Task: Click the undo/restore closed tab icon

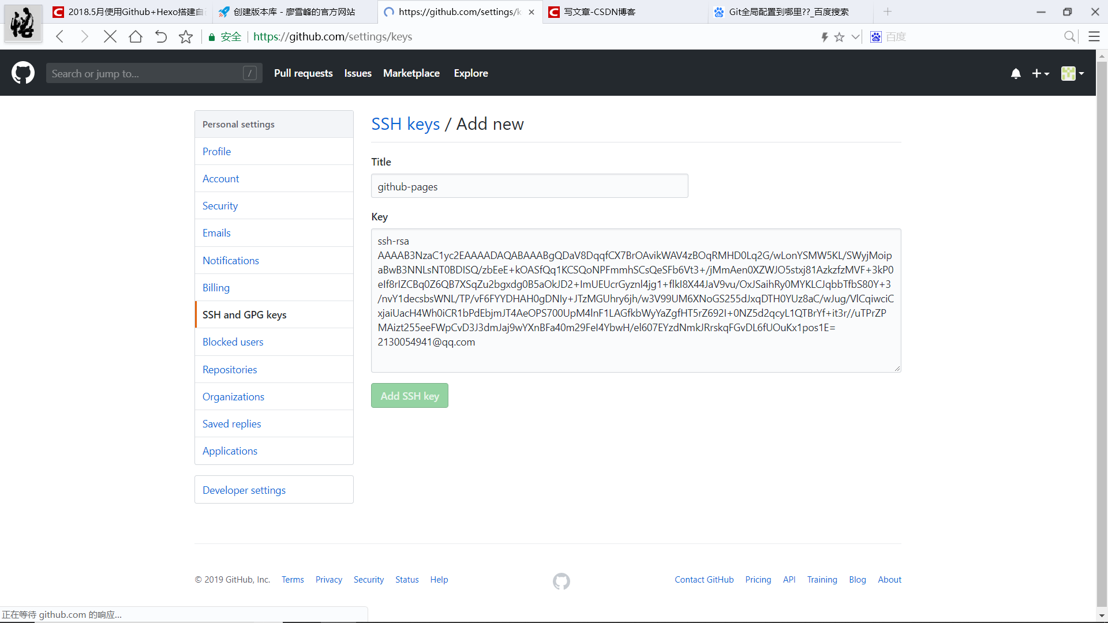Action: pos(161,37)
